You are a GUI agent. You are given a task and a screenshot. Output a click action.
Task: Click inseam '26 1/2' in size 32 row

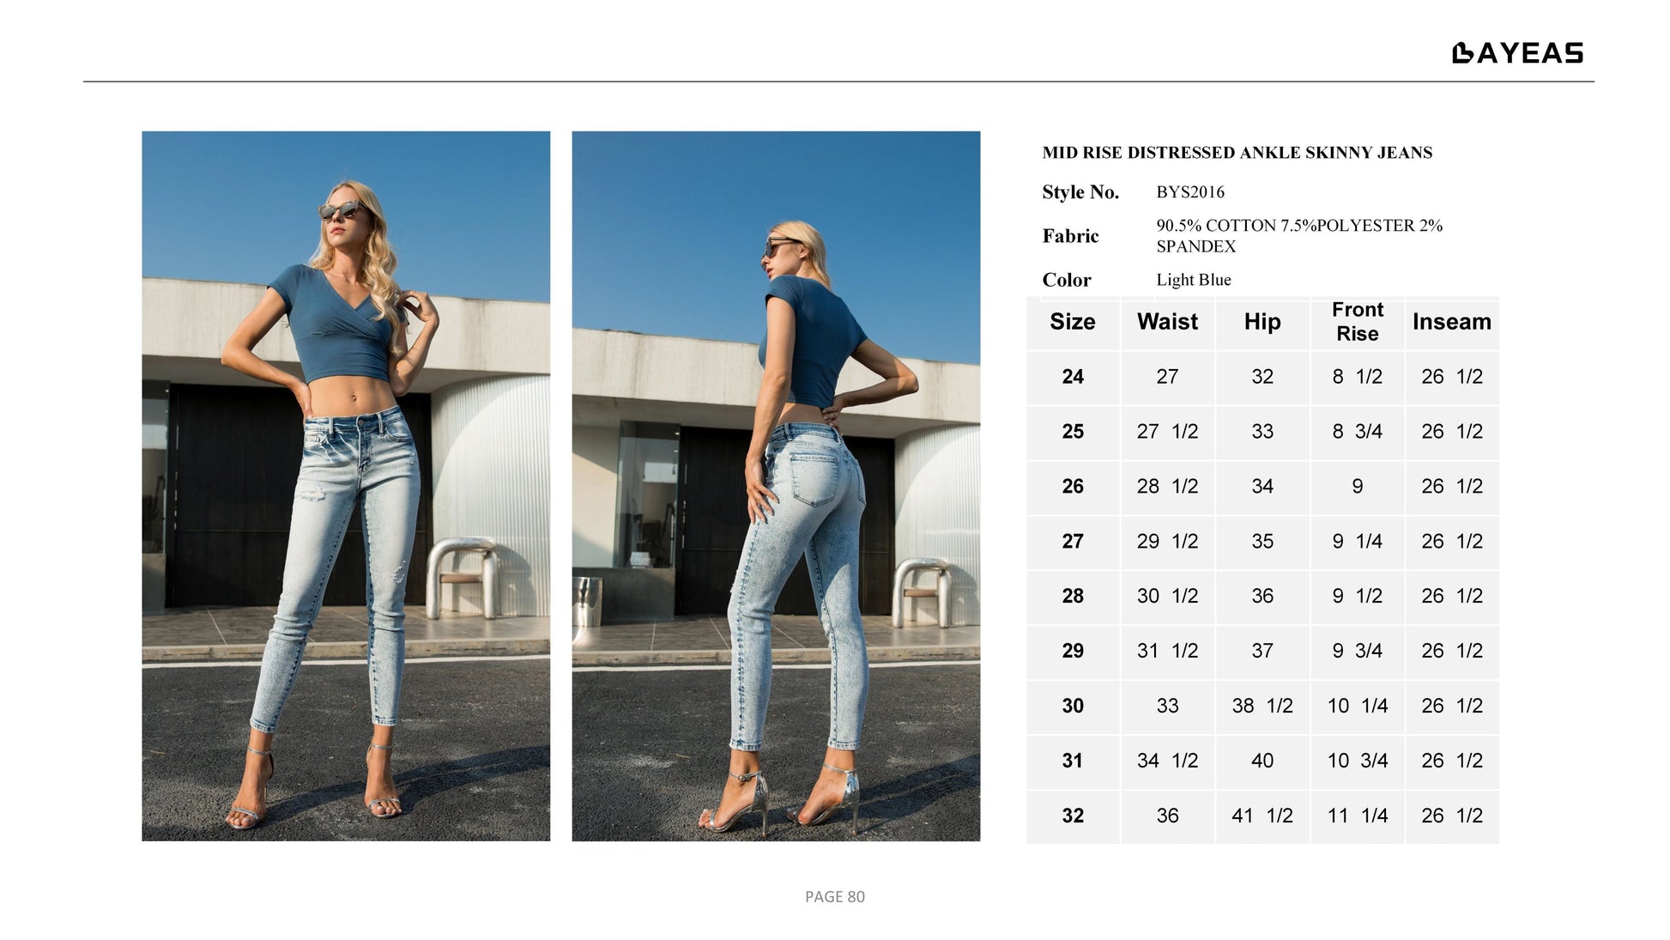(1452, 816)
